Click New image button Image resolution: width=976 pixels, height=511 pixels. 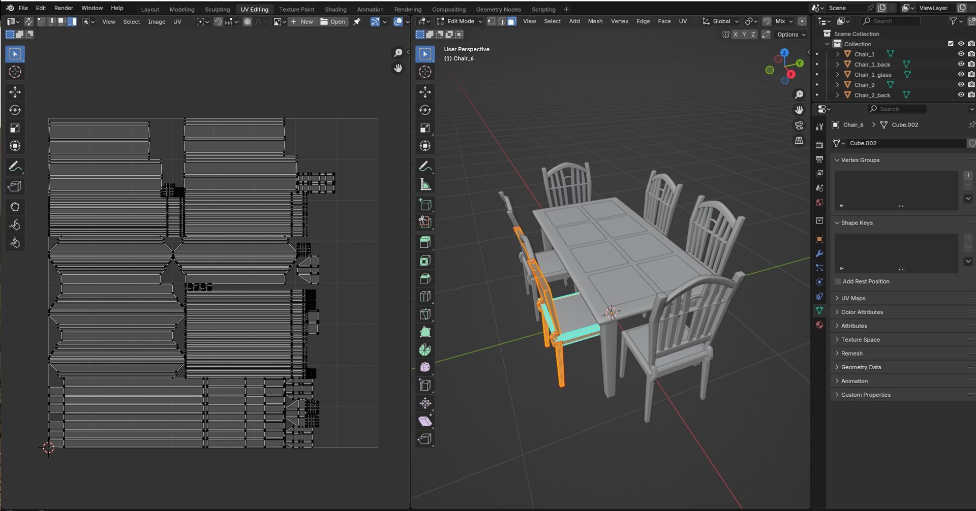[x=302, y=22]
